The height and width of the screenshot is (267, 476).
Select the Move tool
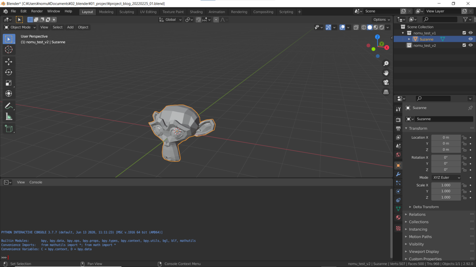click(x=9, y=62)
